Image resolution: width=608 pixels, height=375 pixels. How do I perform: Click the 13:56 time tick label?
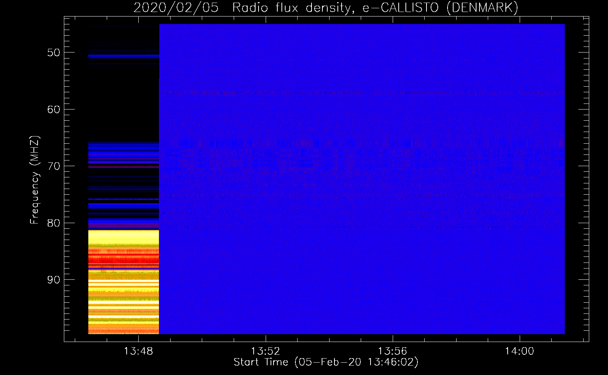point(392,351)
